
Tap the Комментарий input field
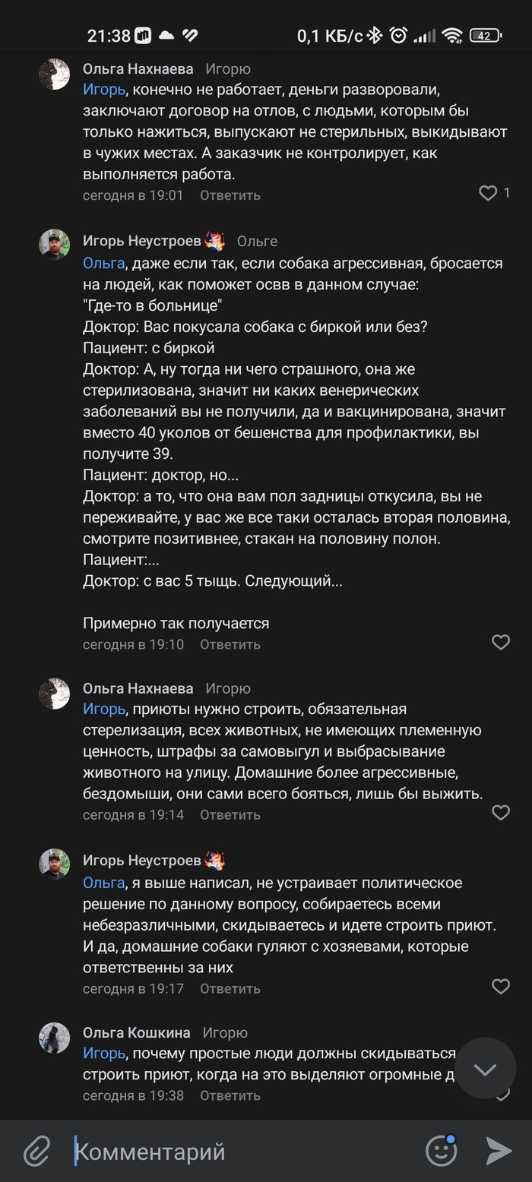[243, 1151]
